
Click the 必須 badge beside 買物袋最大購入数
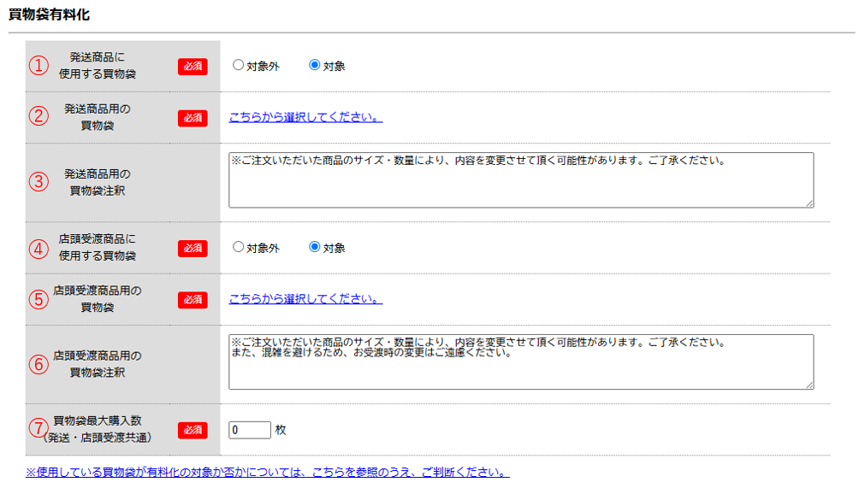pyautogui.click(x=193, y=430)
